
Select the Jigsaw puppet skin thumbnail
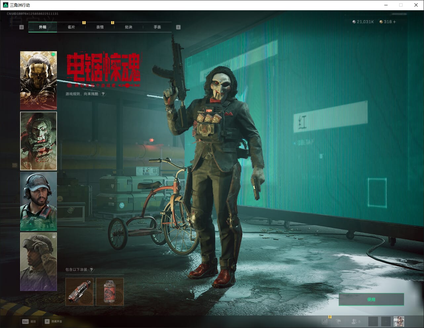[38, 141]
